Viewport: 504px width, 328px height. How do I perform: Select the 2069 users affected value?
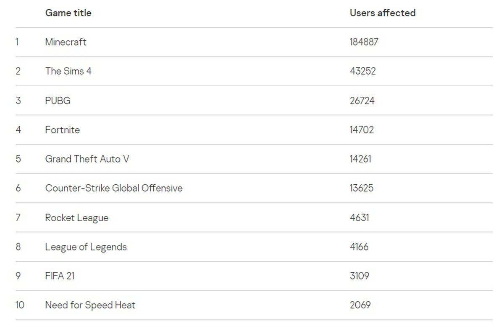360,305
